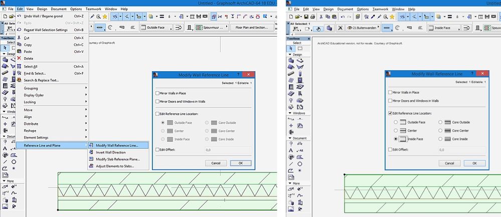Screen dimensions: 501x217
Task: Select the enabled Center radio option
Action: 396,130
